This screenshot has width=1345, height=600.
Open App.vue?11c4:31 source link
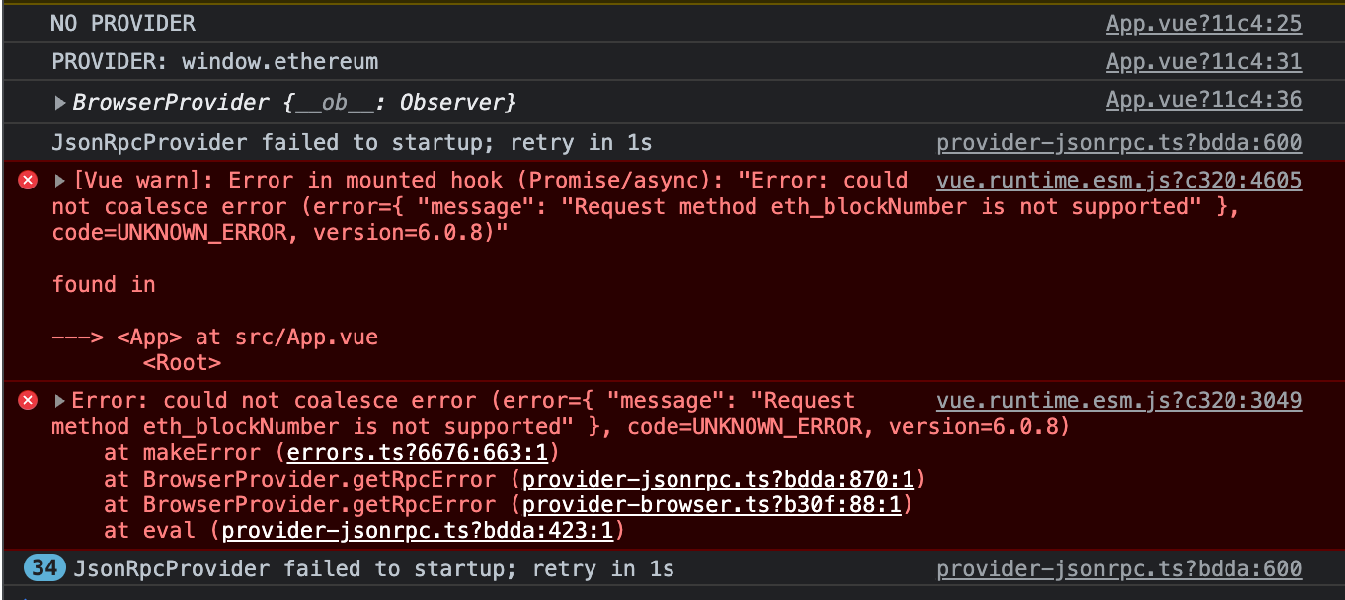1203,61
